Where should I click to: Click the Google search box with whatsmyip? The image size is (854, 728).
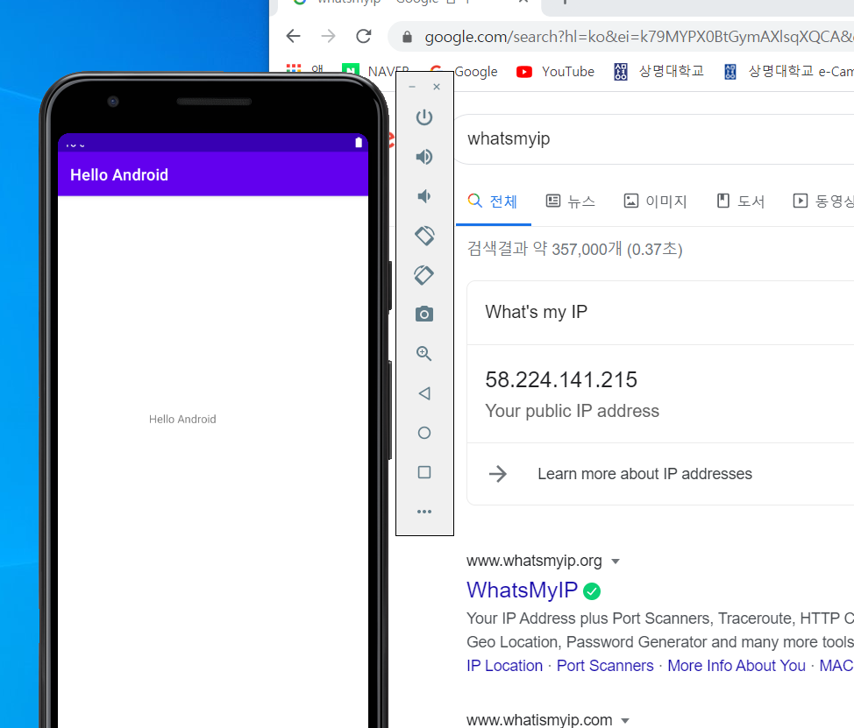[653, 138]
